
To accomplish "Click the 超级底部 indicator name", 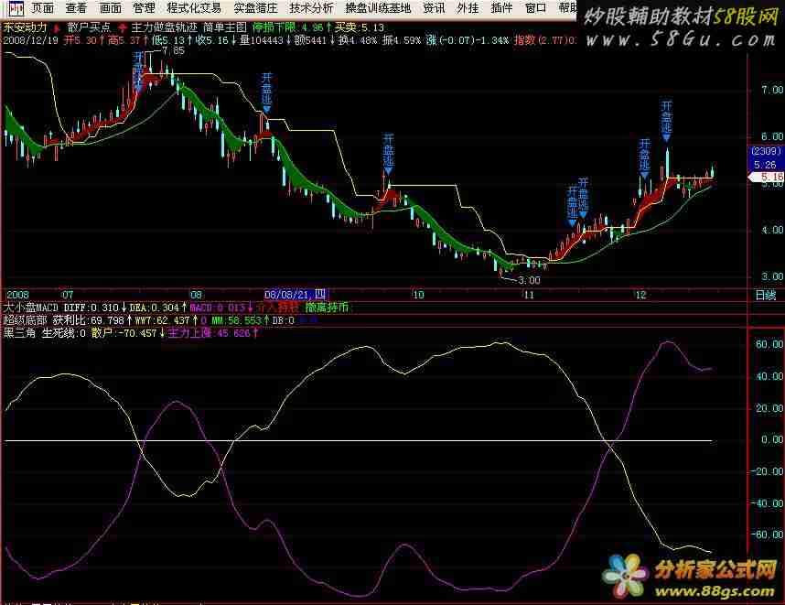I will (x=25, y=320).
